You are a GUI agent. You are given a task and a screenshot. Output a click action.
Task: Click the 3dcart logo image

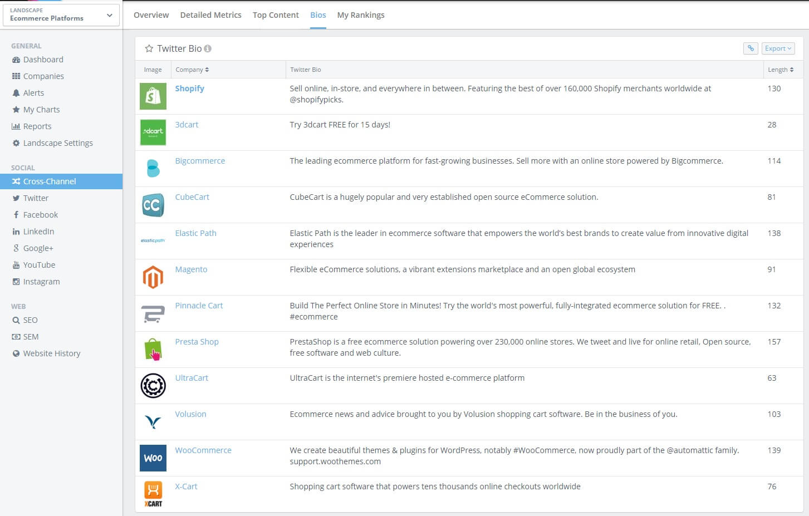tap(153, 132)
